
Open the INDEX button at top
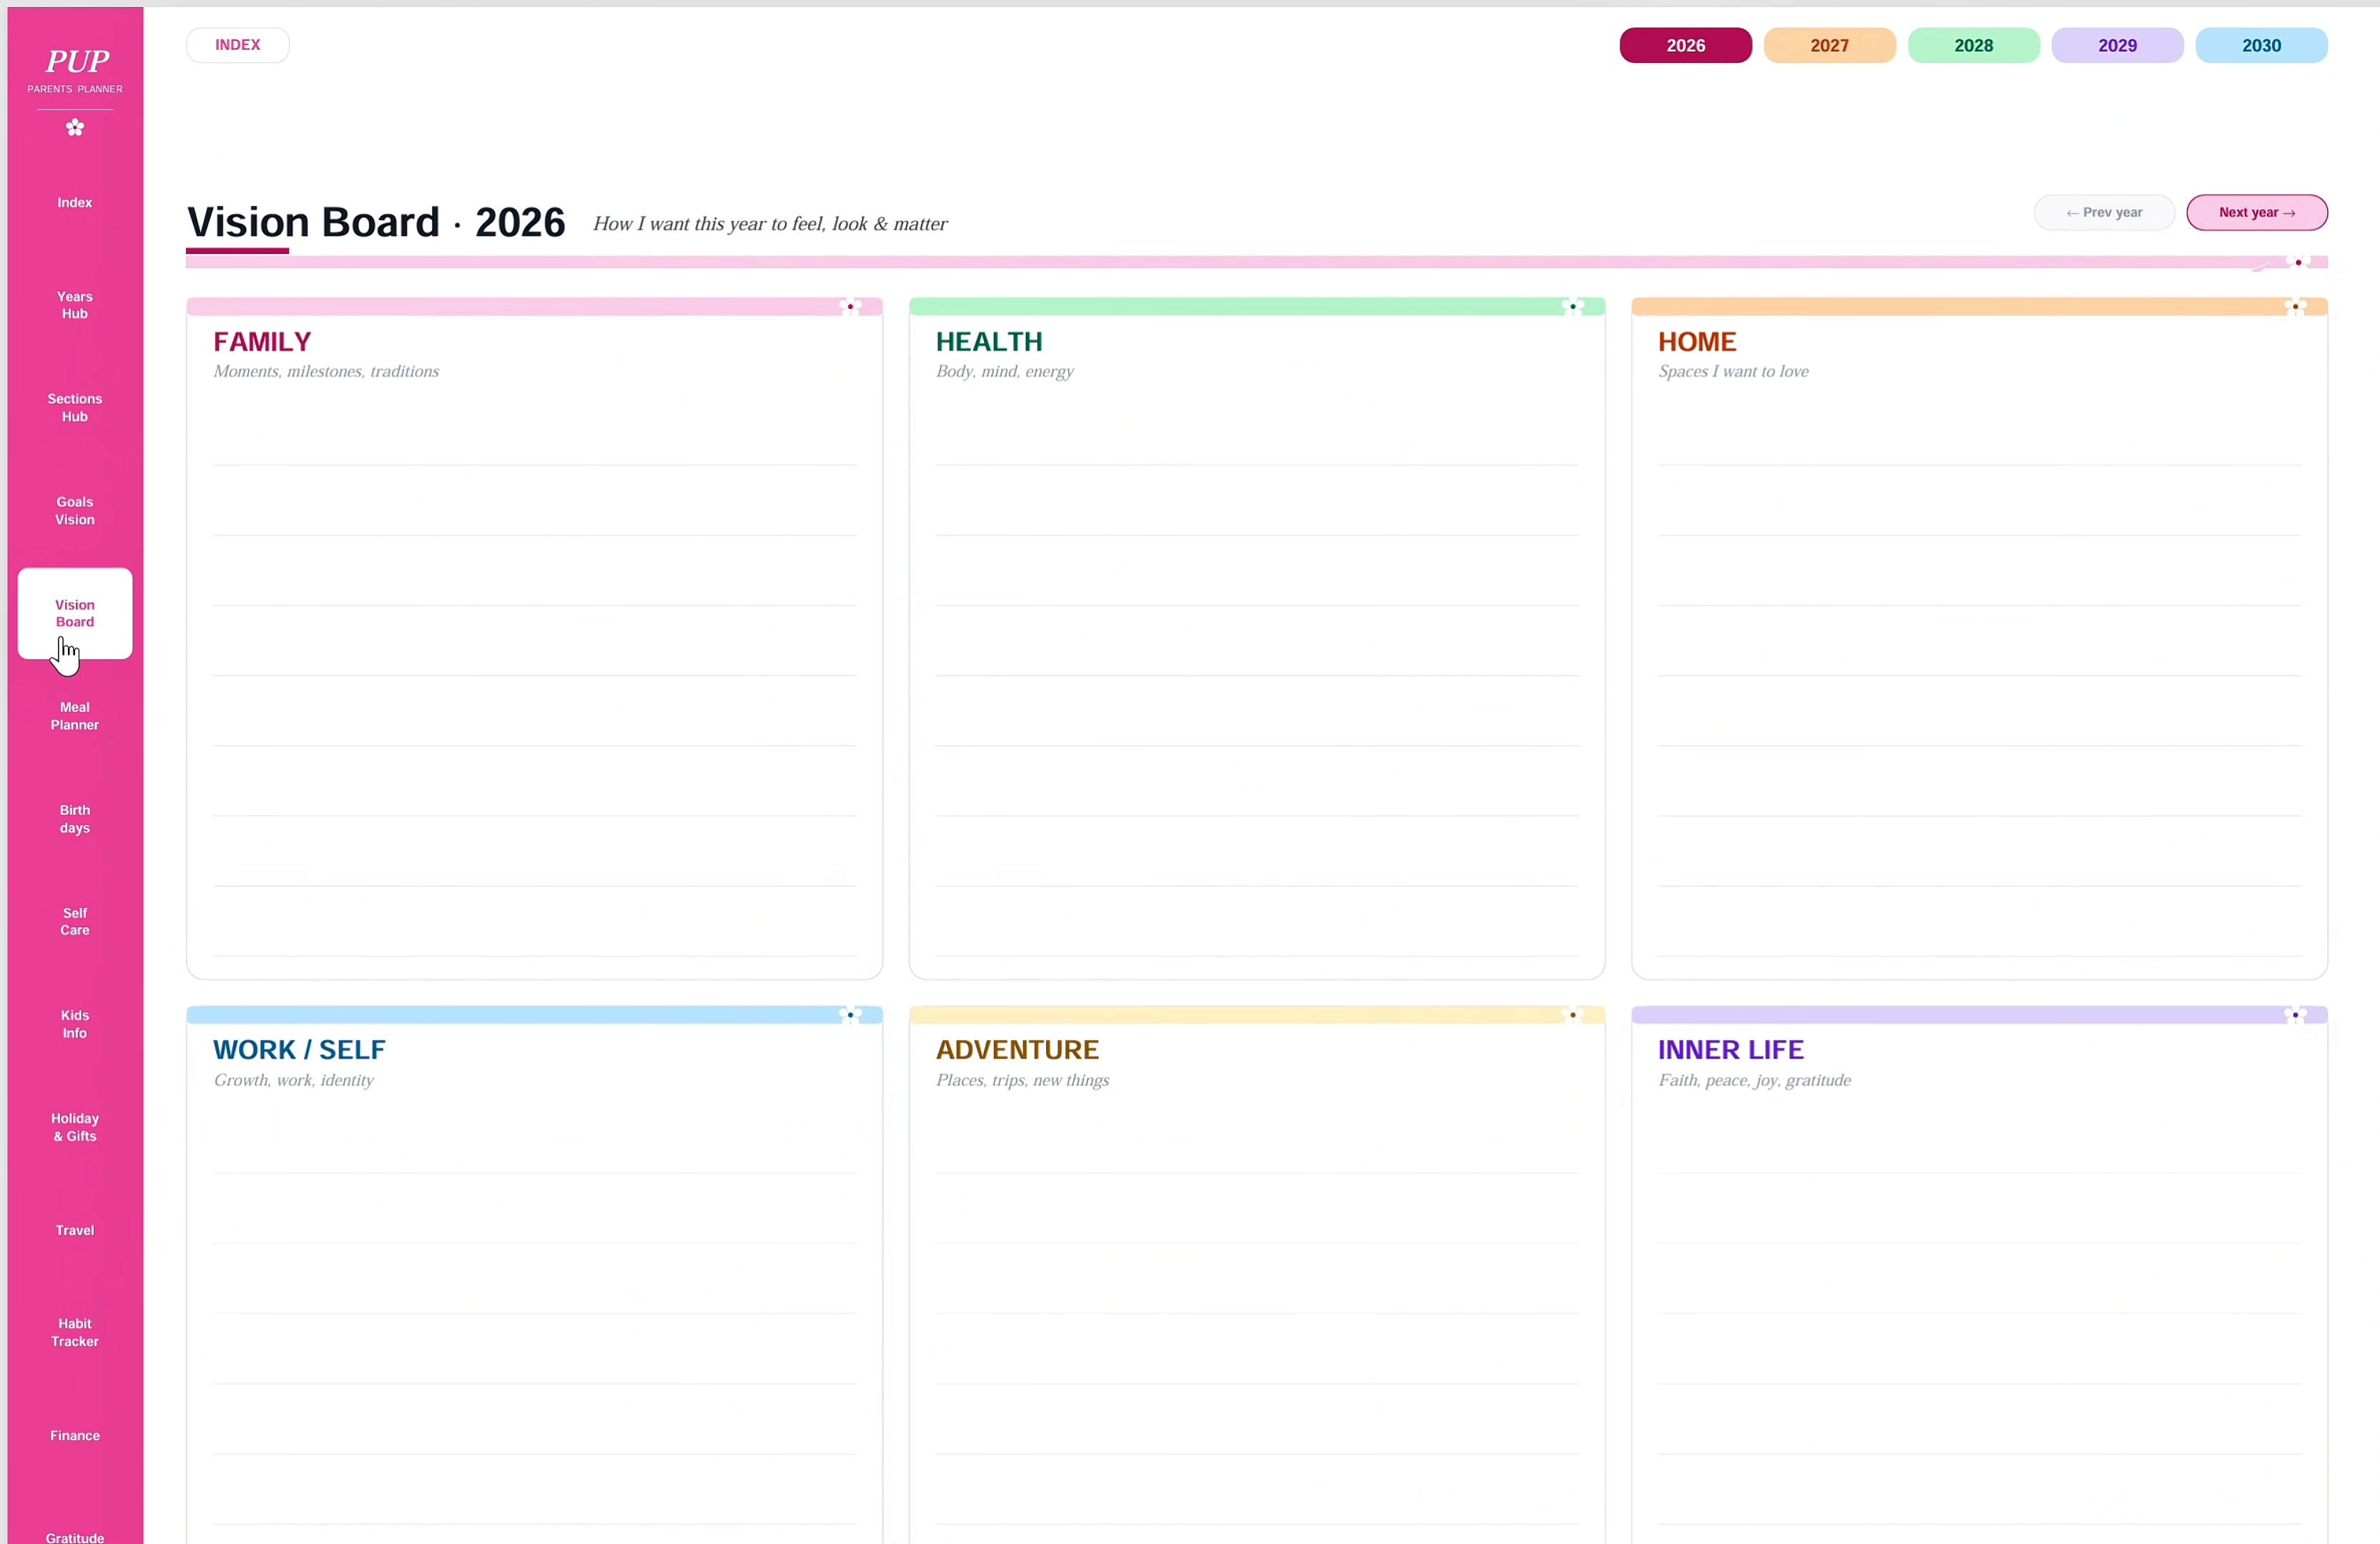click(238, 45)
